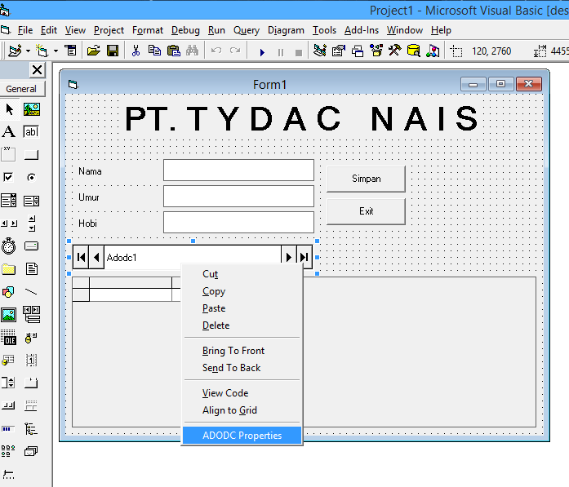Screen dimensions: 569x487
Task: Click the Add Form toolbar icon
Action: coord(42,51)
